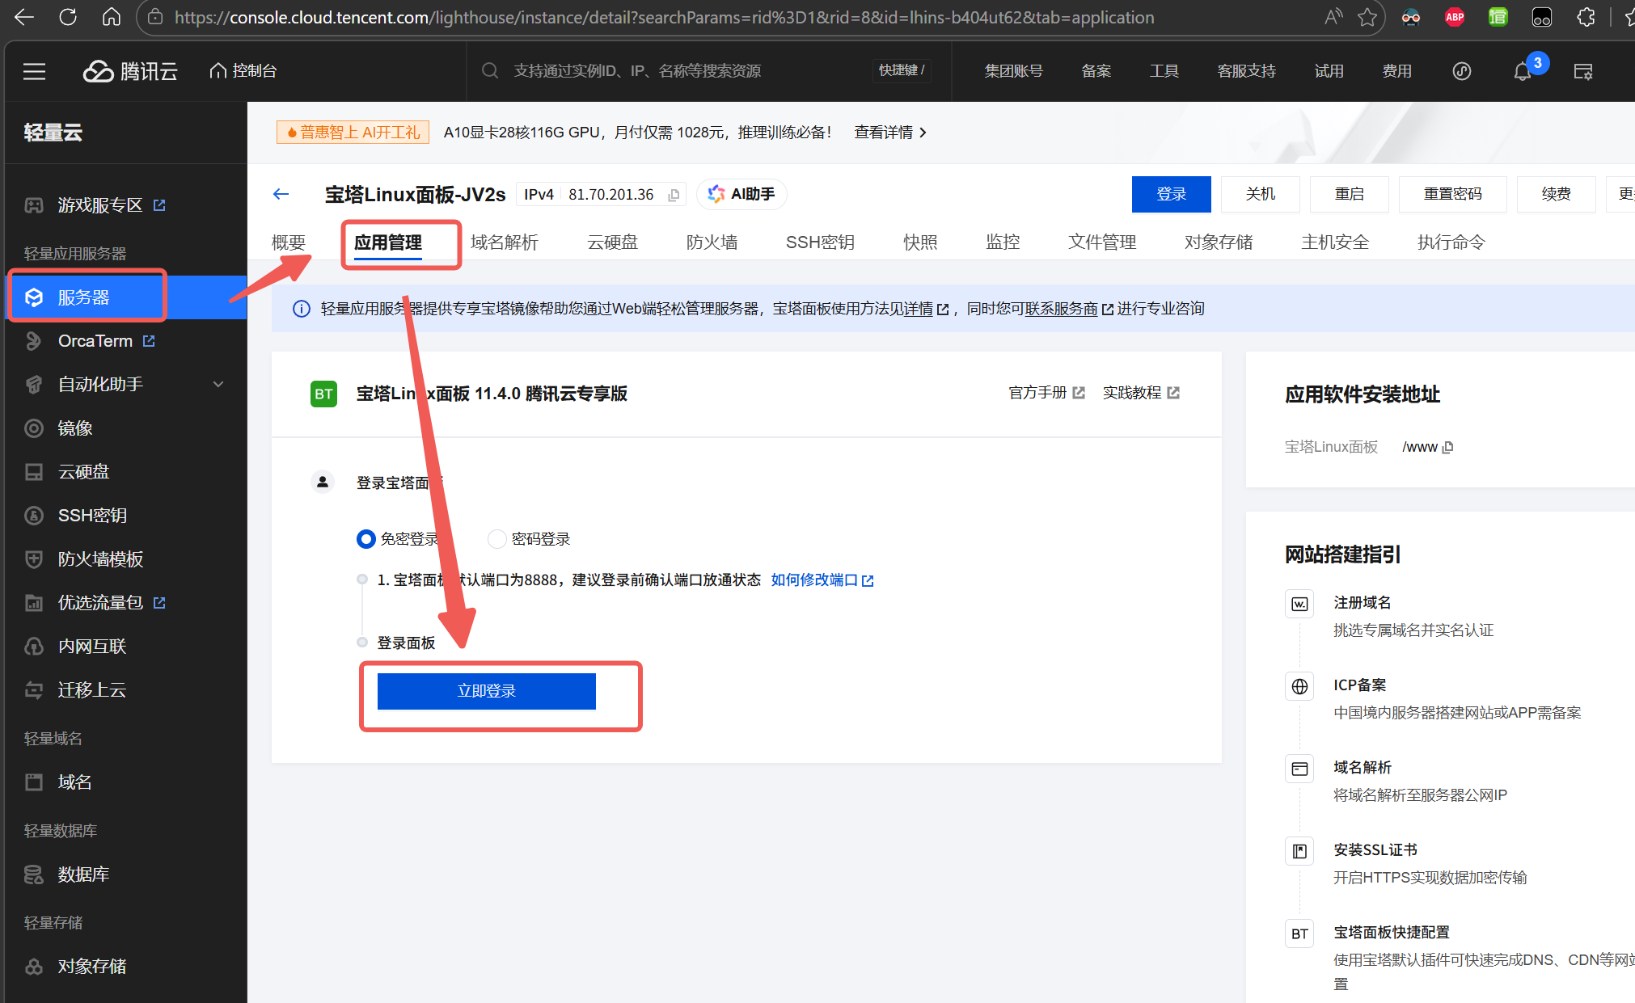
Task: Focus the resource search field
Action: coord(636,71)
